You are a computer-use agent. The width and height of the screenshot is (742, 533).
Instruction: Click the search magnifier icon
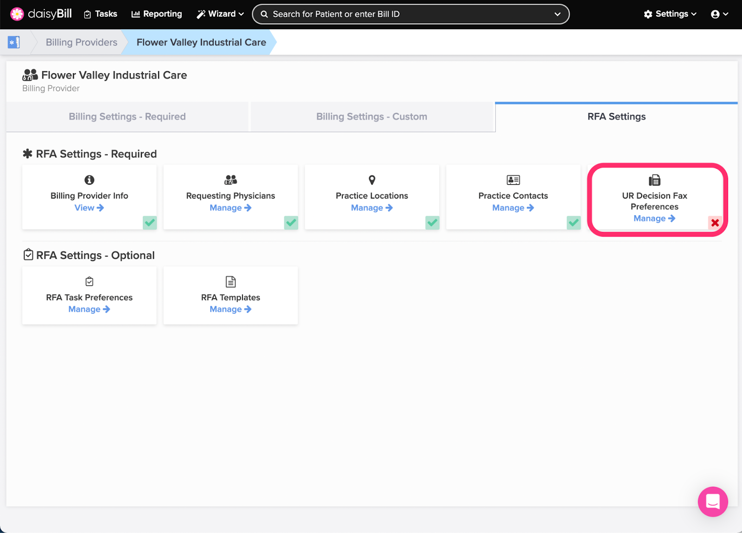(264, 14)
